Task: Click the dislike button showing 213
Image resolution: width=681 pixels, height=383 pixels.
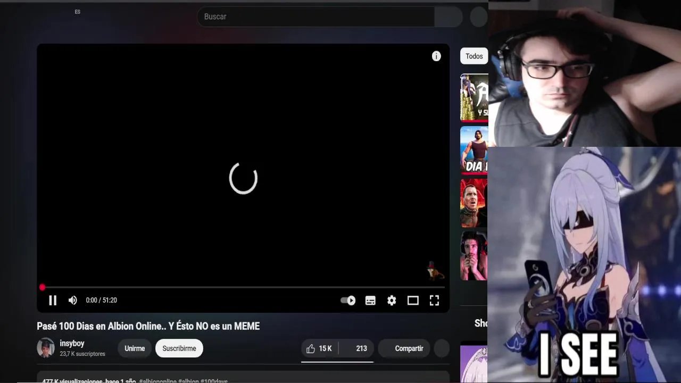Action: (356, 348)
